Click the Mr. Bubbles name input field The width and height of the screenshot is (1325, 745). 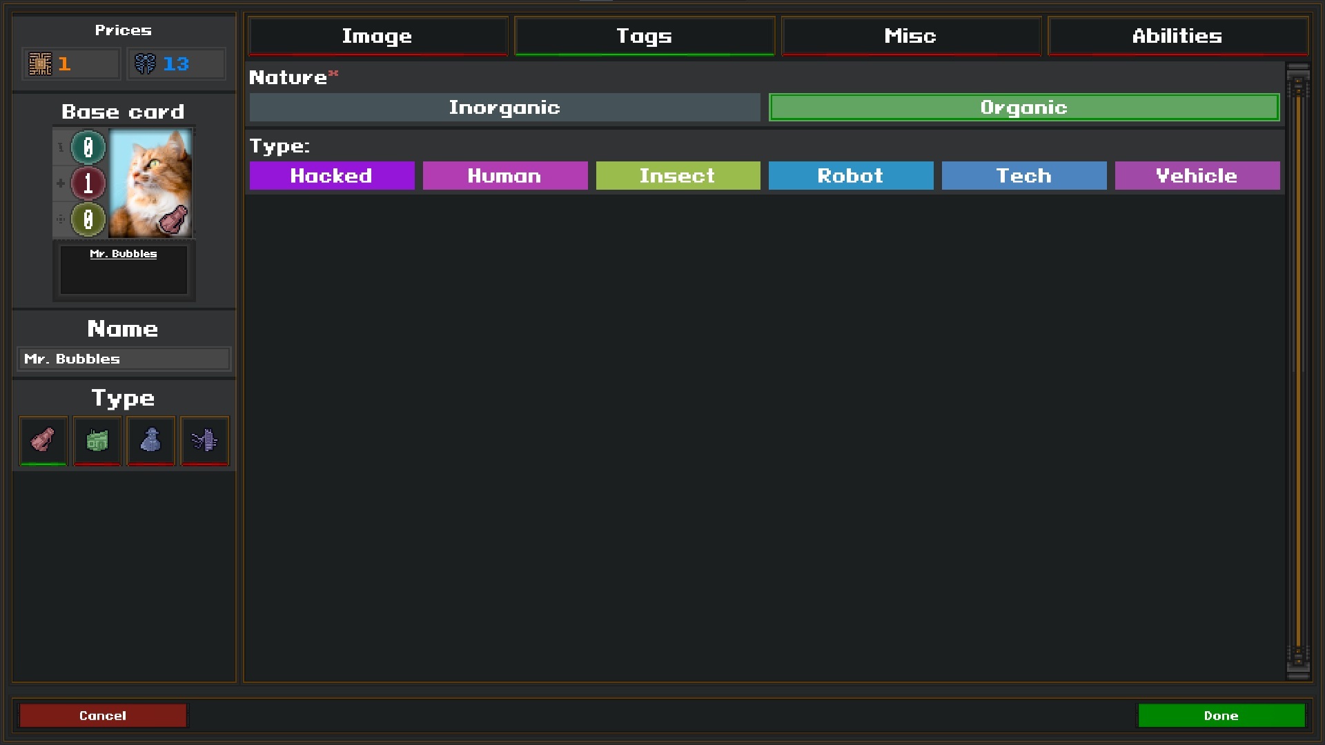124,359
